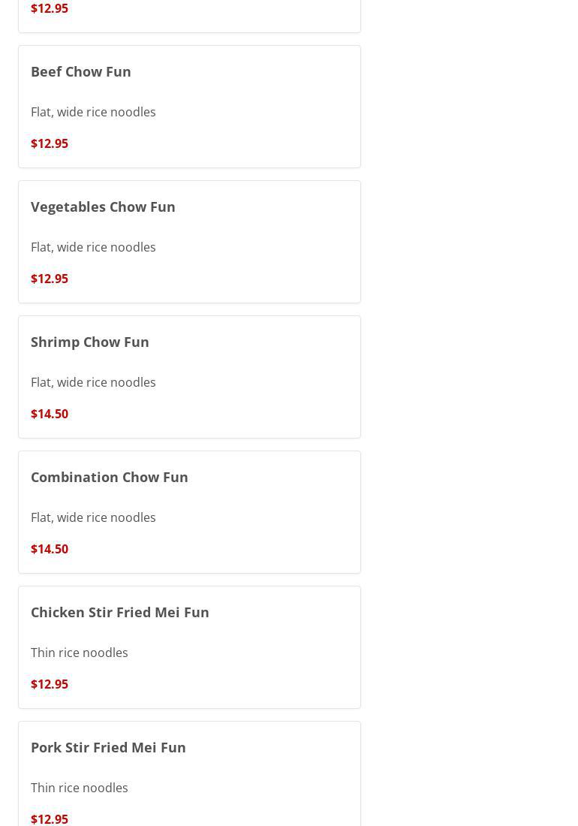
Task: Click Thin rice noodles under Pork Mei Fun
Action: 80,788
